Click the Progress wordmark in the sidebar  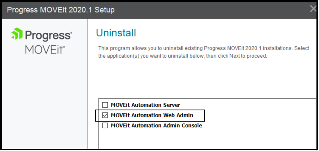pyautogui.click(x=48, y=35)
